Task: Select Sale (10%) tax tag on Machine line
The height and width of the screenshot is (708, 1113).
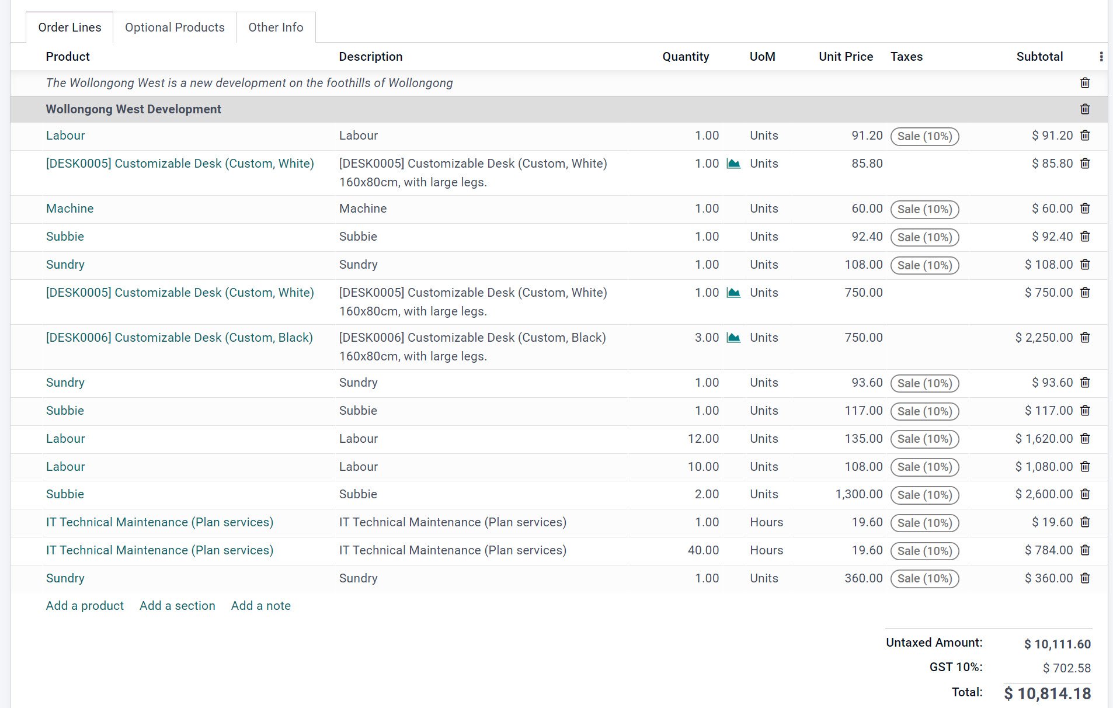Action: 924,209
